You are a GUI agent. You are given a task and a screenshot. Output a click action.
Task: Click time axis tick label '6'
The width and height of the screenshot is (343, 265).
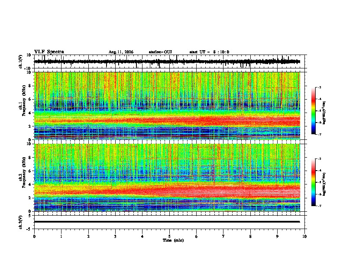[x=197, y=236]
